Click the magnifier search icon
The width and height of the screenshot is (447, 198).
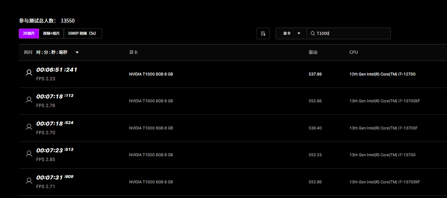(x=313, y=34)
